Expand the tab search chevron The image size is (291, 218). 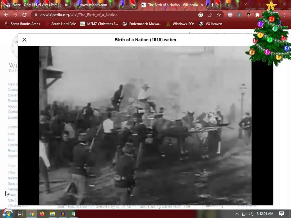click(x=245, y=4)
